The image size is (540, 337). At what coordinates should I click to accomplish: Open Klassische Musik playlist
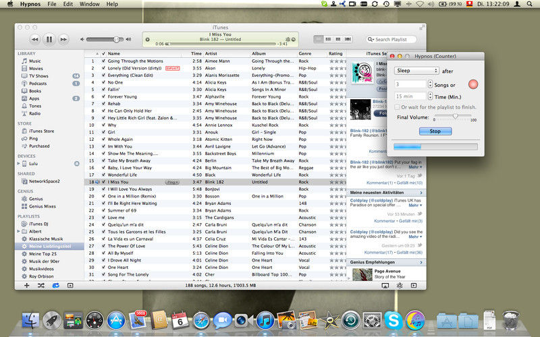[46, 239]
